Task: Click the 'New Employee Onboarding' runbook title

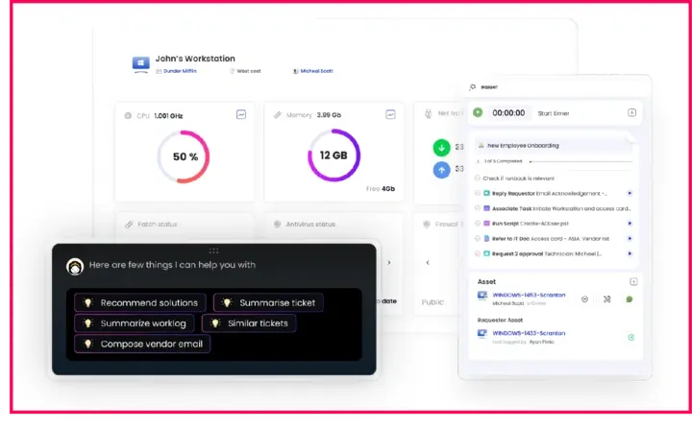Action: point(523,146)
